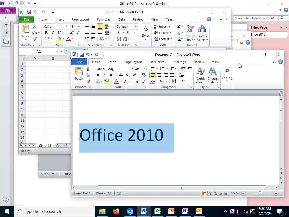Image resolution: width=289 pixels, height=217 pixels.
Task: Switch to Excel Sheet2 tab
Action: [62, 146]
